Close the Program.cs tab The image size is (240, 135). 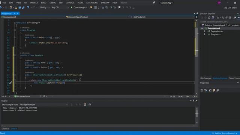18,13
